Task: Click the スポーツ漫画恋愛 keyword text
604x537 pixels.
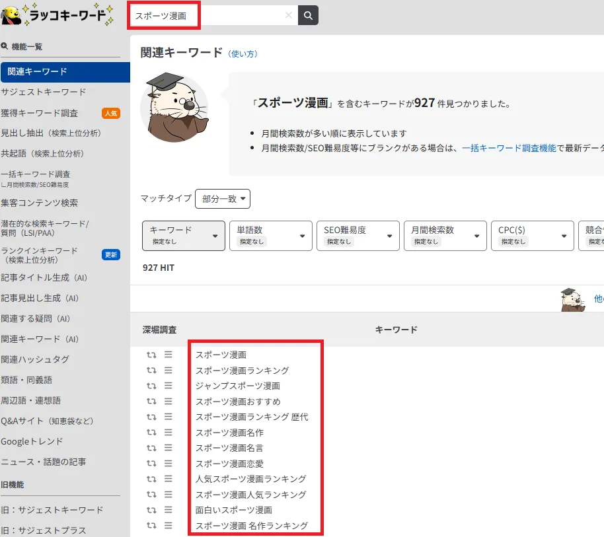Action: pyautogui.click(x=229, y=464)
